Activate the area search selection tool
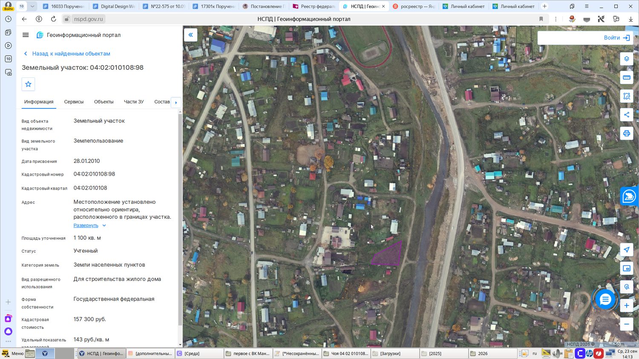Viewport: 639px width, 359px height. [x=626, y=96]
